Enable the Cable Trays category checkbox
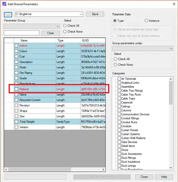The height and width of the screenshot is (182, 178). click(x=119, y=98)
